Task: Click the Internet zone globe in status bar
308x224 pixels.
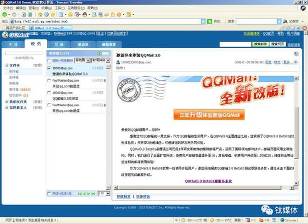Action: 282,220
